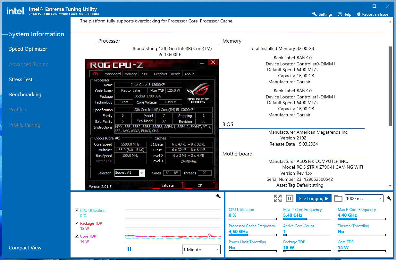396x260 pixels.
Task: Click the Max TDP 125.0 W field
Action: click(174, 91)
